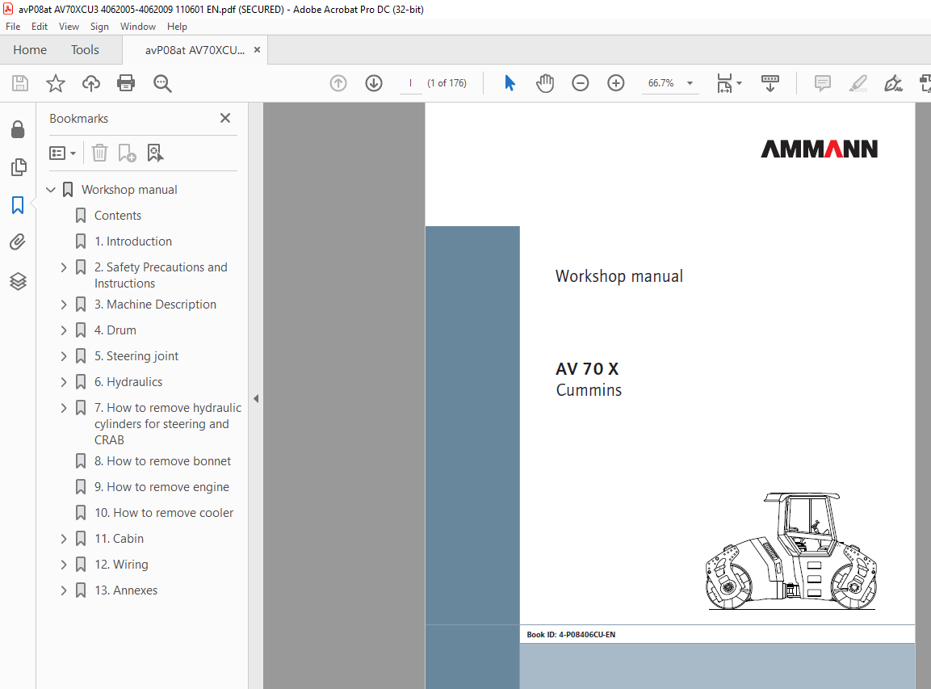Add a new bookmark icon
The image size is (931, 689).
pyautogui.click(x=127, y=153)
